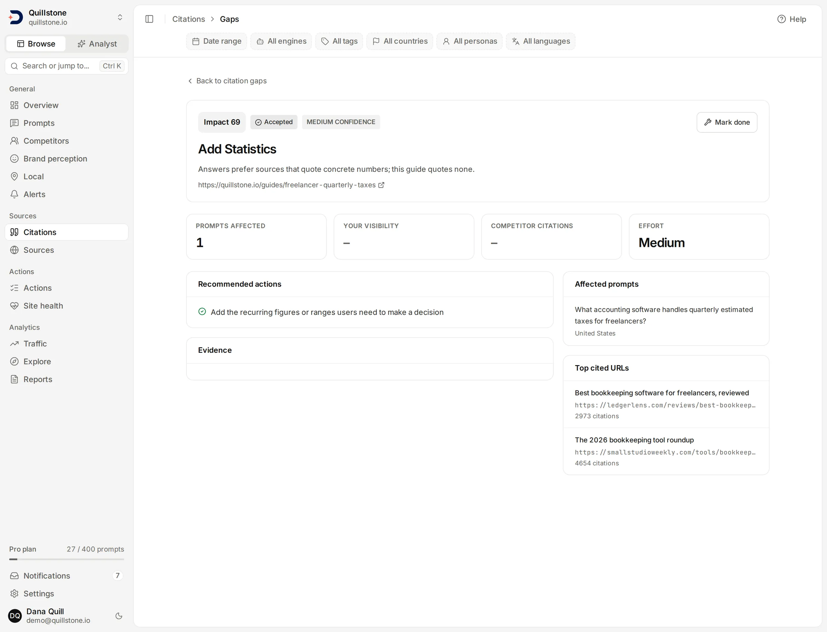Image resolution: width=827 pixels, height=632 pixels.
Task: Click the Site health heart icon
Action: (x=14, y=305)
